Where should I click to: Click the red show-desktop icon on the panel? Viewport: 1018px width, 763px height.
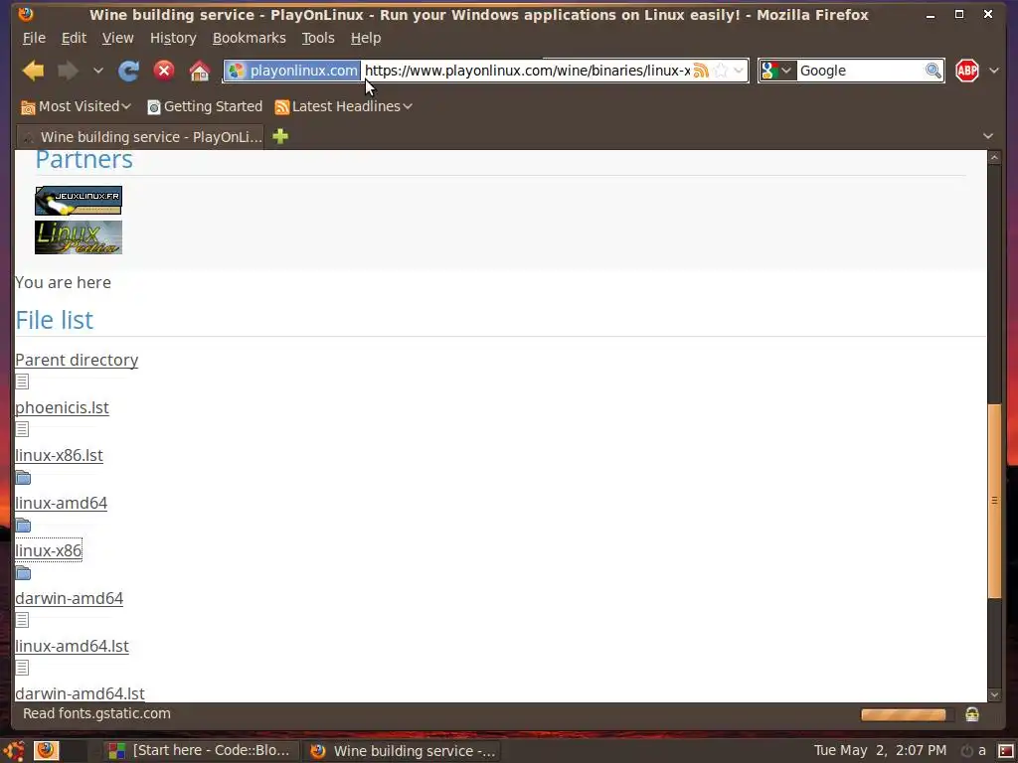pyautogui.click(x=1005, y=751)
